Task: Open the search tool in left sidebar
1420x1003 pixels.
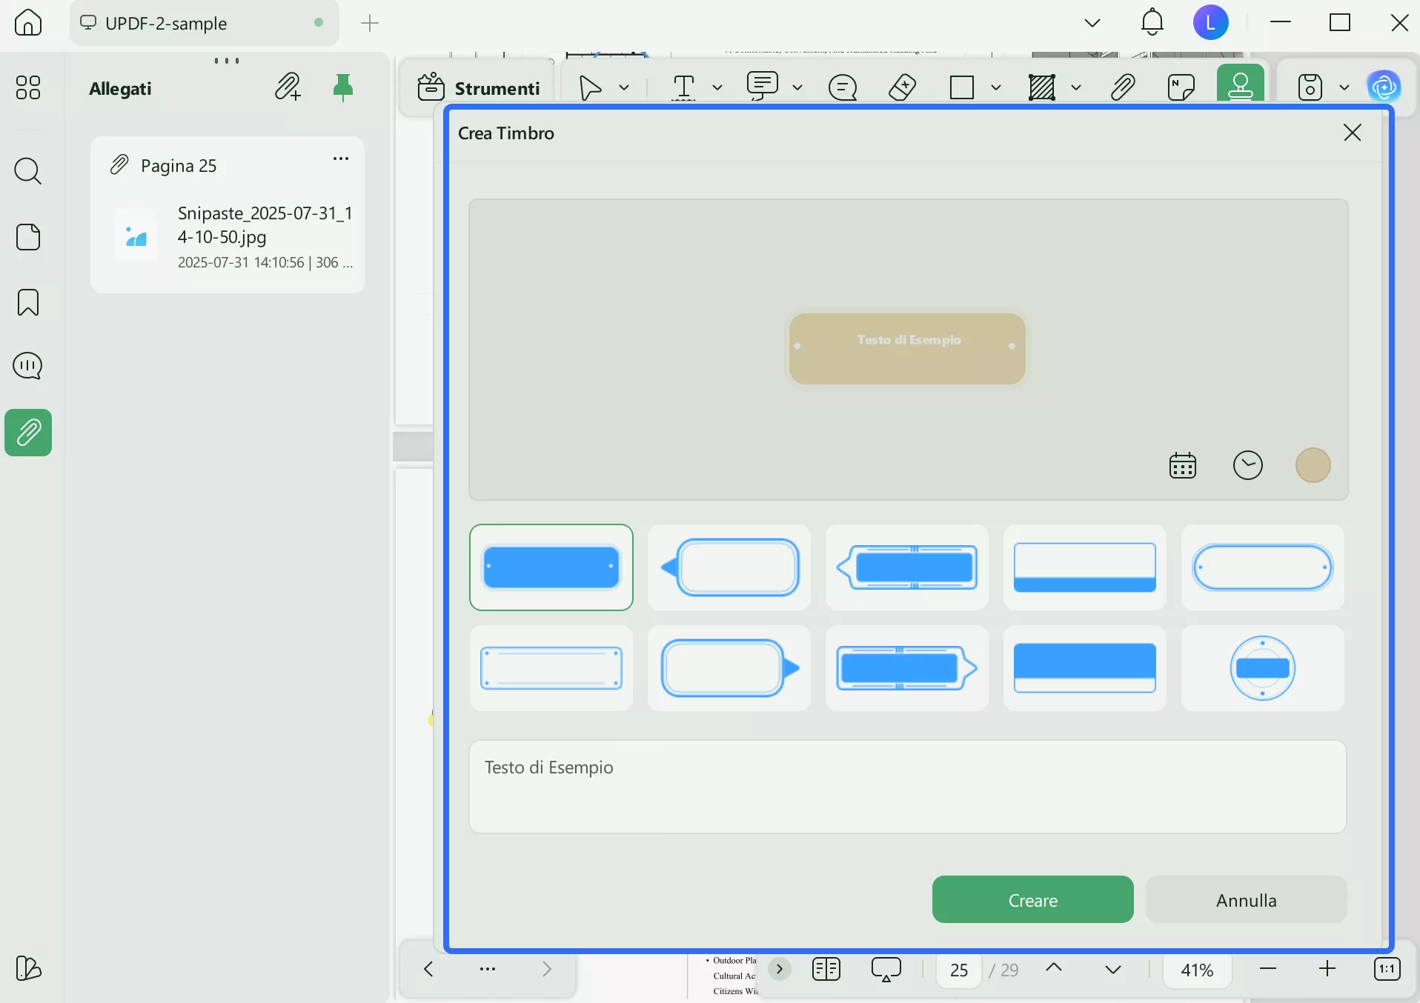Action: coord(28,171)
